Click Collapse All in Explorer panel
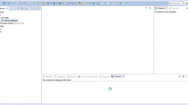Viewport: 188px width, 105px height. (19, 8)
